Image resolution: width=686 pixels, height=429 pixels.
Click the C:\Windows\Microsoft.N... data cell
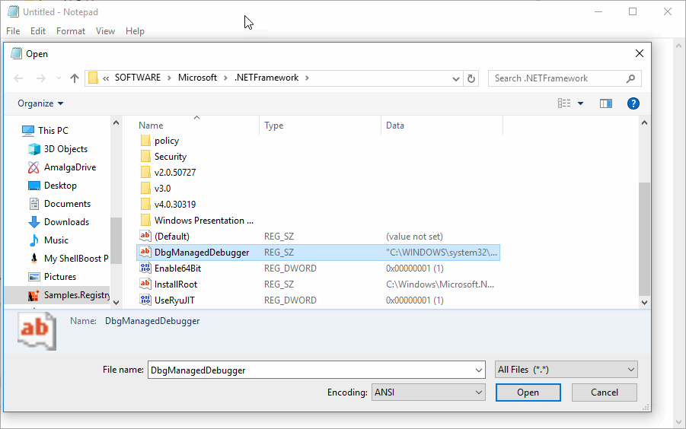click(x=440, y=284)
